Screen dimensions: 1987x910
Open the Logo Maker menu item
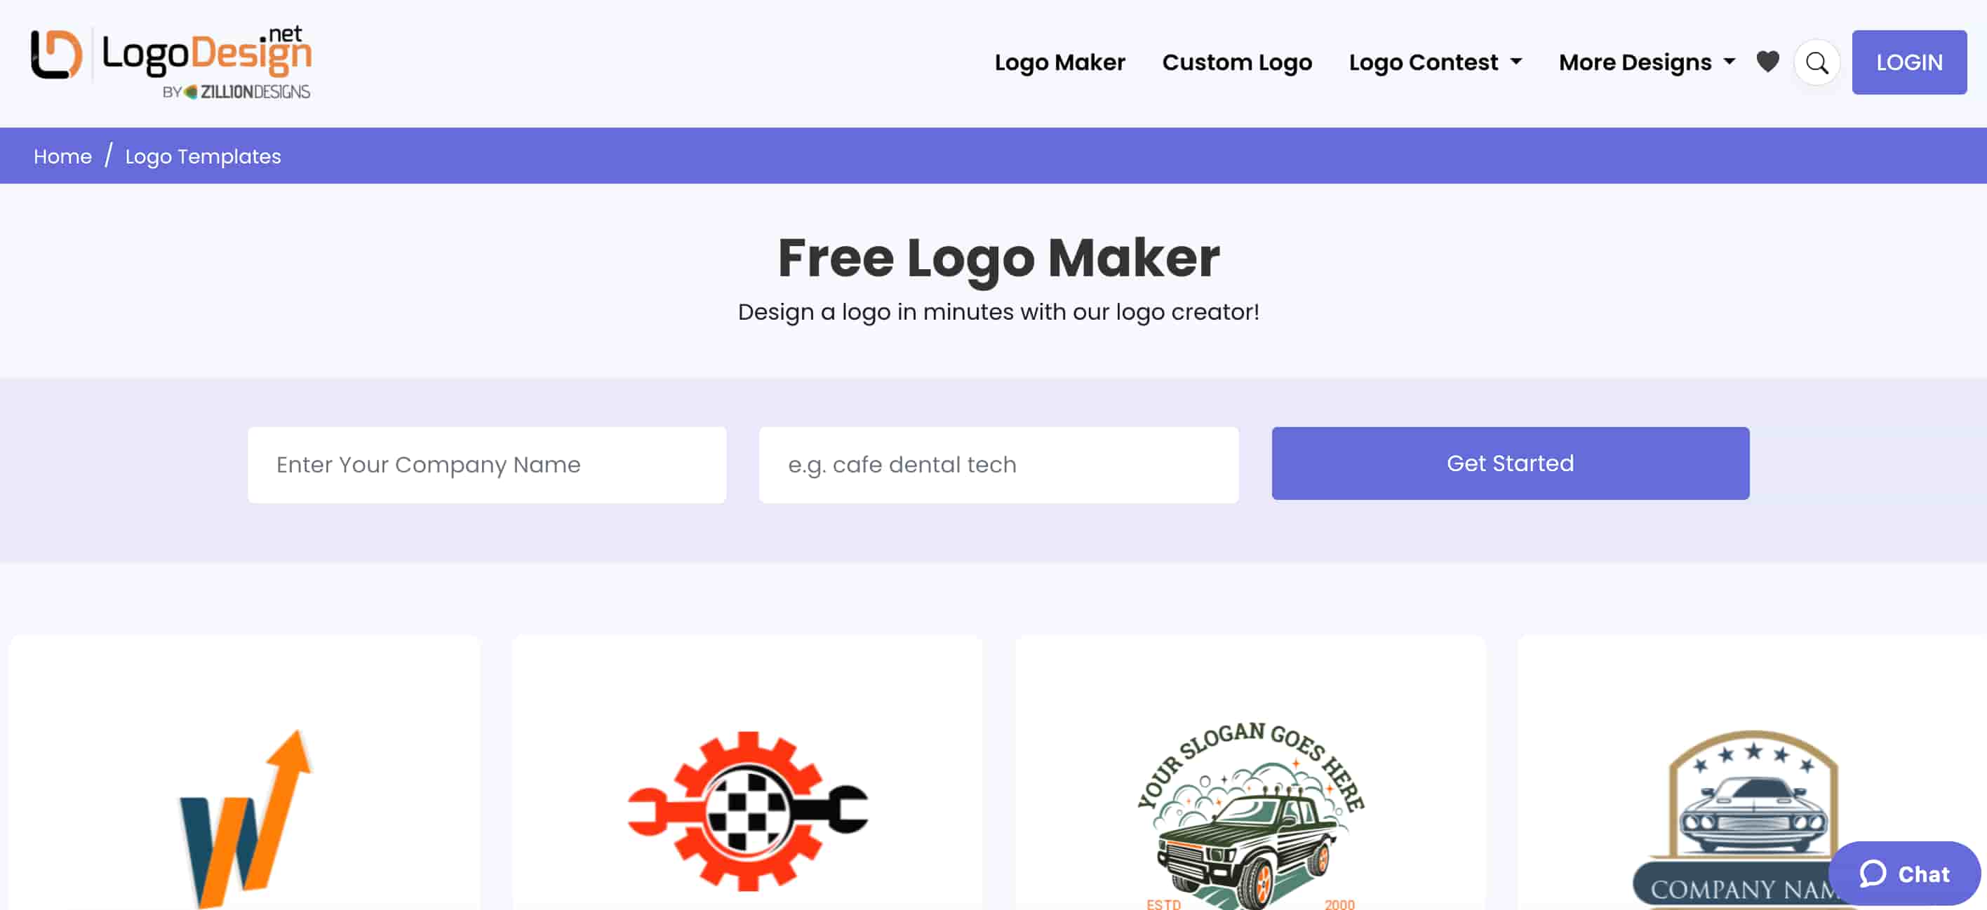1059,62
